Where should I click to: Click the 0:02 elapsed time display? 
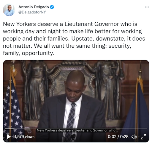112,137
